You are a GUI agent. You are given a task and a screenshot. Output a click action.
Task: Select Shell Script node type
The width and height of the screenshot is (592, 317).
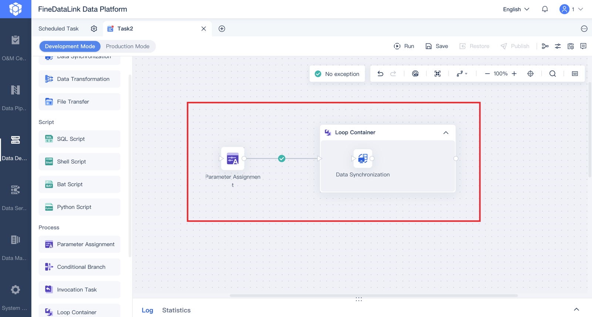click(x=80, y=161)
